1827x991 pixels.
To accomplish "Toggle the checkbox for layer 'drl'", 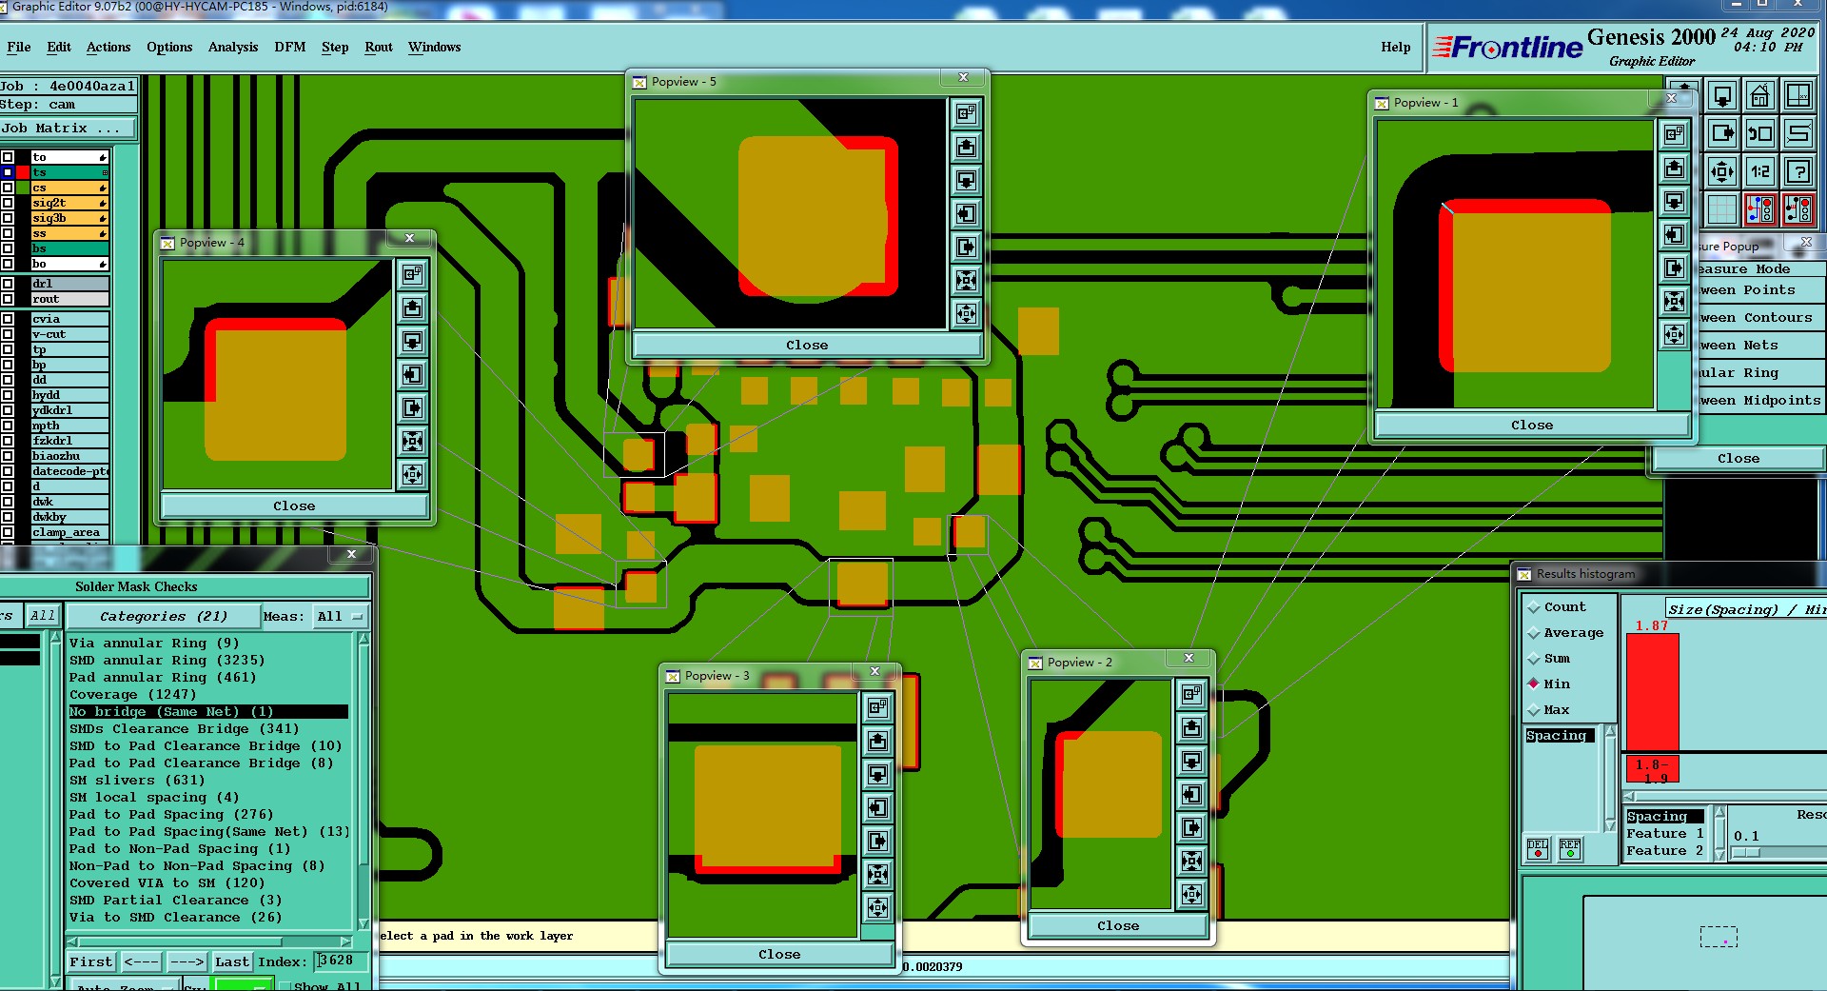I will click(8, 284).
